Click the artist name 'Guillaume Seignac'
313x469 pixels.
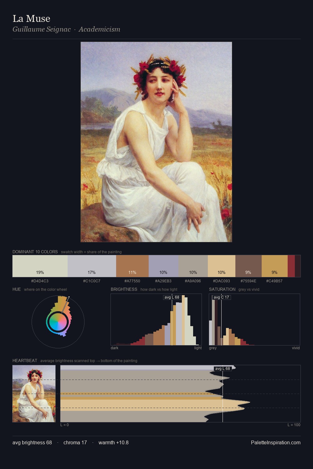tap(42, 29)
